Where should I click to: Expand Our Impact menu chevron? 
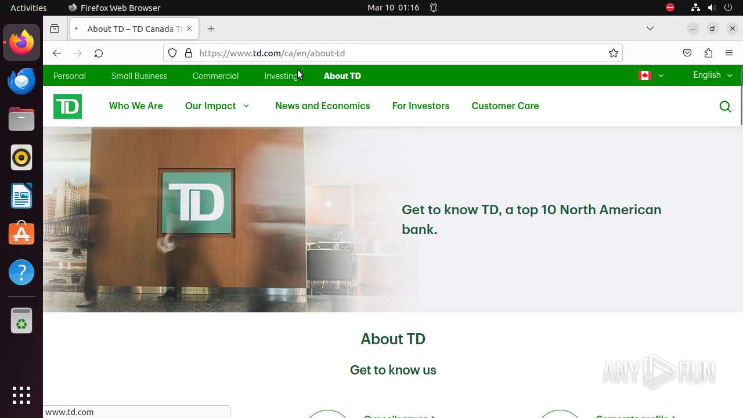(x=246, y=106)
